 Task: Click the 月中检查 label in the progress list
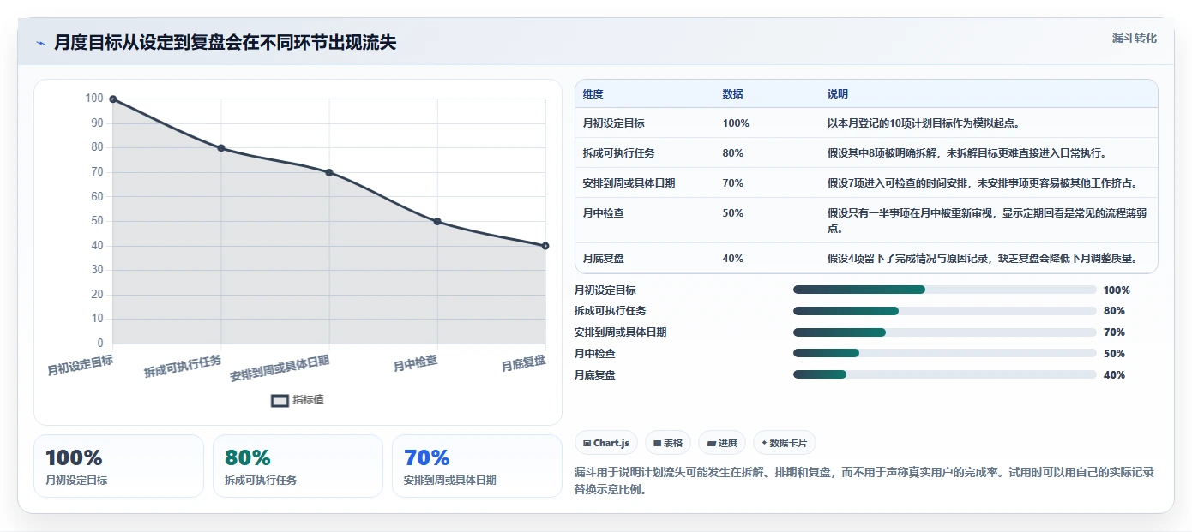click(x=594, y=354)
